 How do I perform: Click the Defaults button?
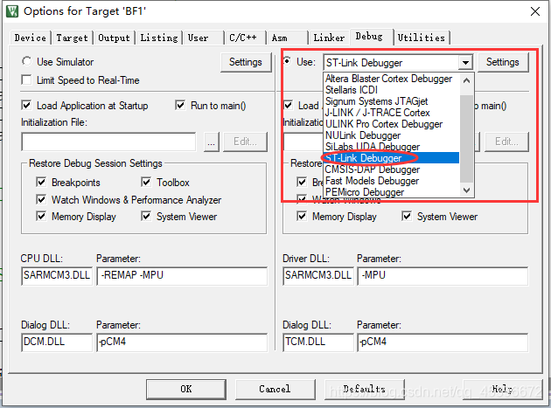[365, 389]
